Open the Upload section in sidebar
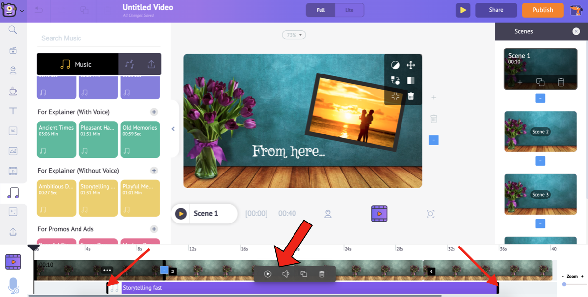The width and height of the screenshot is (588, 297). 13,232
